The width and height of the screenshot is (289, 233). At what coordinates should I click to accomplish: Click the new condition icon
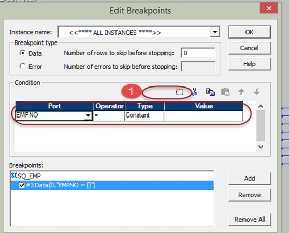point(179,92)
